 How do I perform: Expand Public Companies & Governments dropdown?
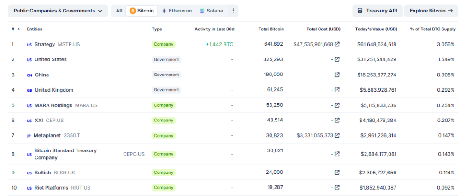tap(58, 11)
